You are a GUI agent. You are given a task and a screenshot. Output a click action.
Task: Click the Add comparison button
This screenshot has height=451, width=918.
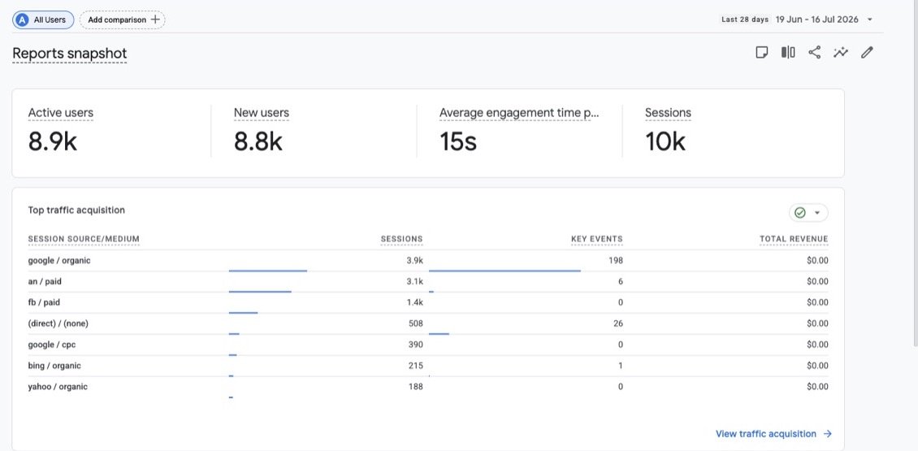coord(123,20)
